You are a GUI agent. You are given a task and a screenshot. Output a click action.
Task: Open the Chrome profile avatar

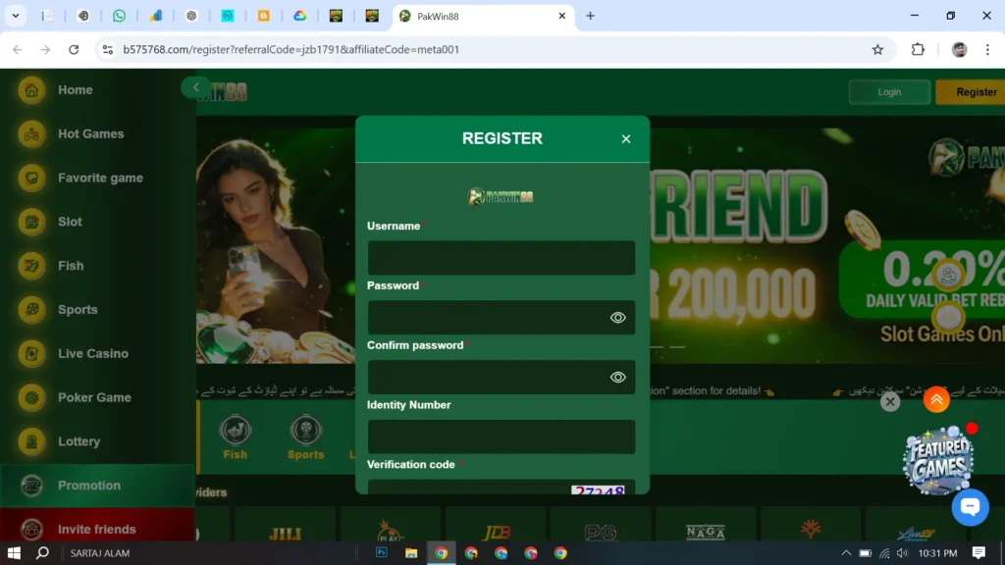pyautogui.click(x=959, y=49)
